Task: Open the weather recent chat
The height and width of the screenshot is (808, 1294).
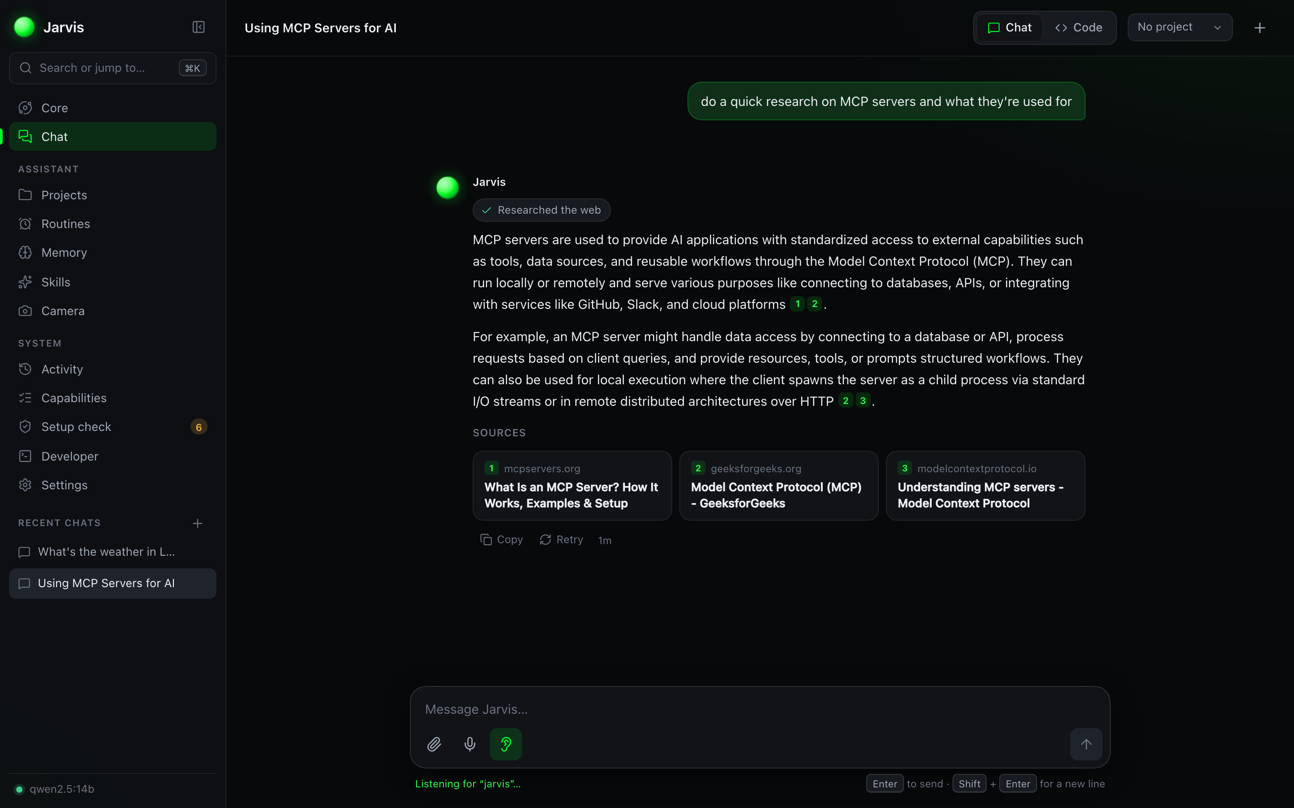Action: tap(113, 552)
